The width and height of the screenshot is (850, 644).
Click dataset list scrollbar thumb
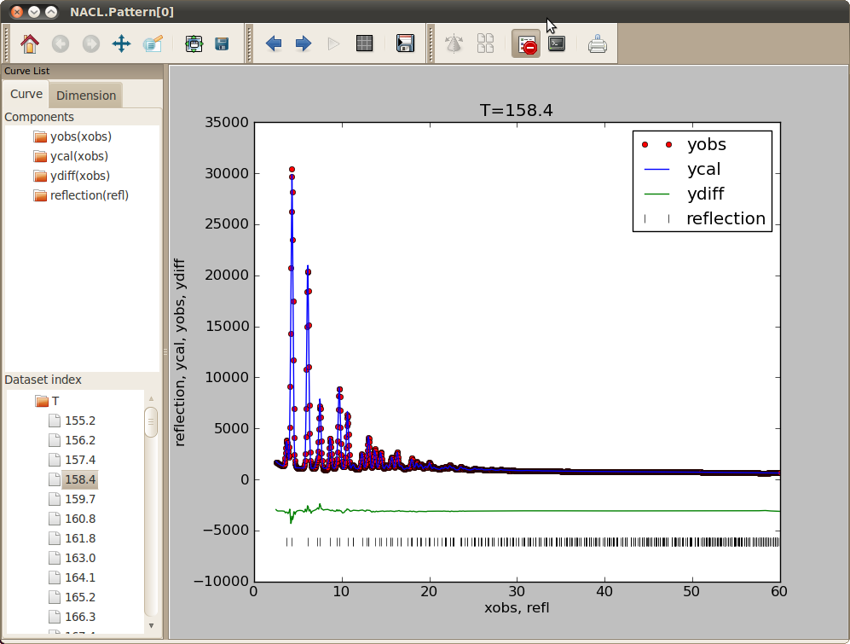151,422
